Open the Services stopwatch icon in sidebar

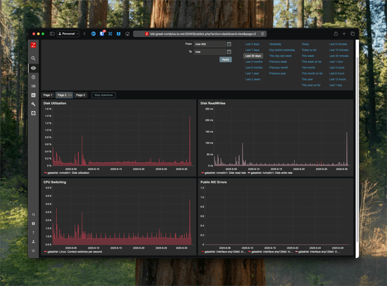pyautogui.click(x=33, y=77)
